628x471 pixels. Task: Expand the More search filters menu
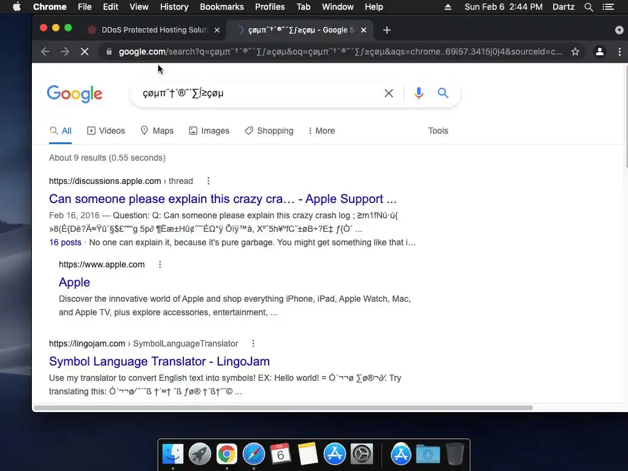click(321, 131)
